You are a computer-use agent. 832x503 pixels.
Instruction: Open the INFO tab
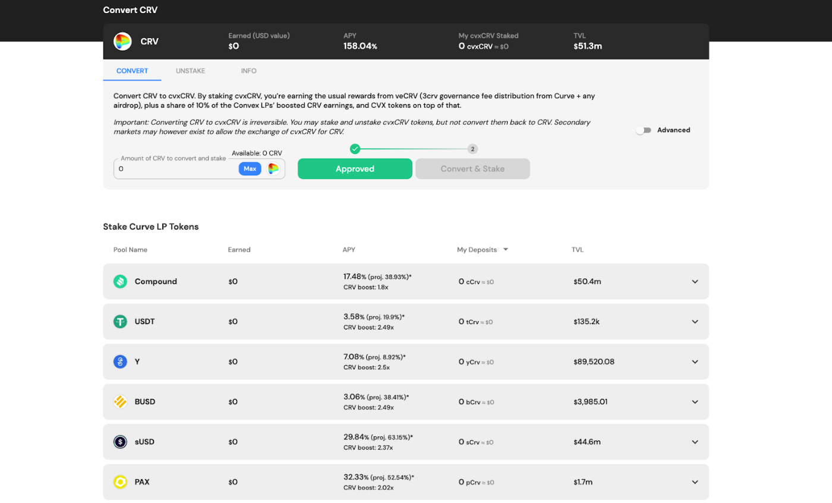click(249, 71)
